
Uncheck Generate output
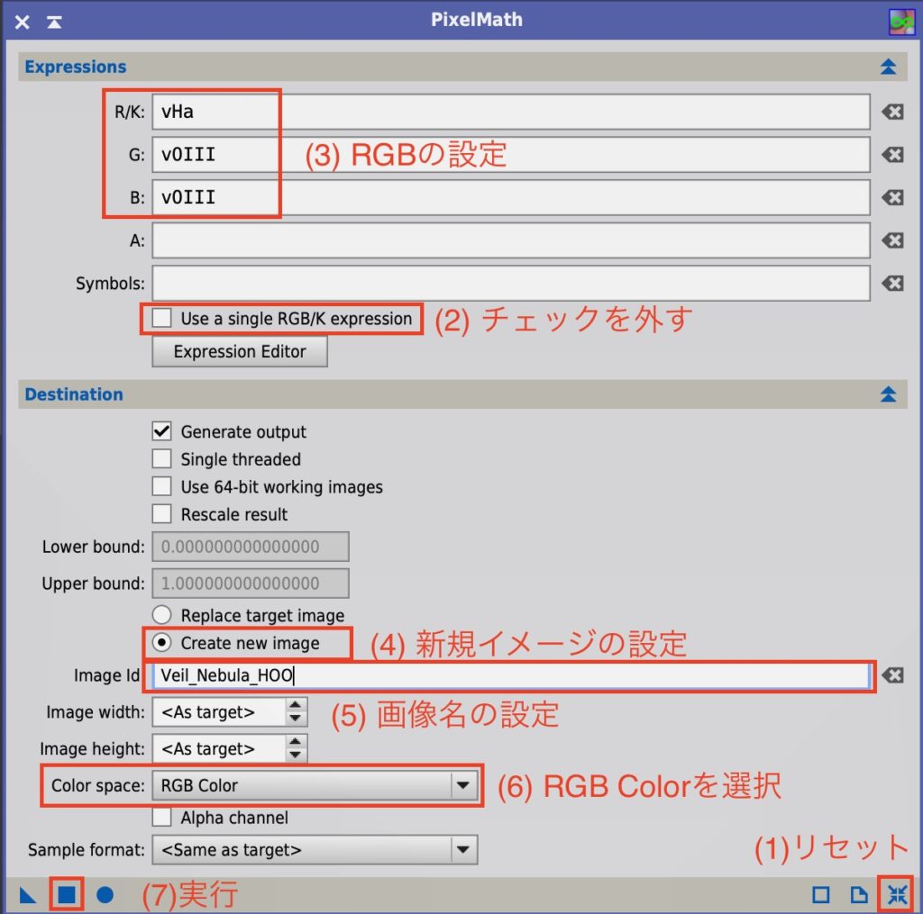[x=162, y=431]
